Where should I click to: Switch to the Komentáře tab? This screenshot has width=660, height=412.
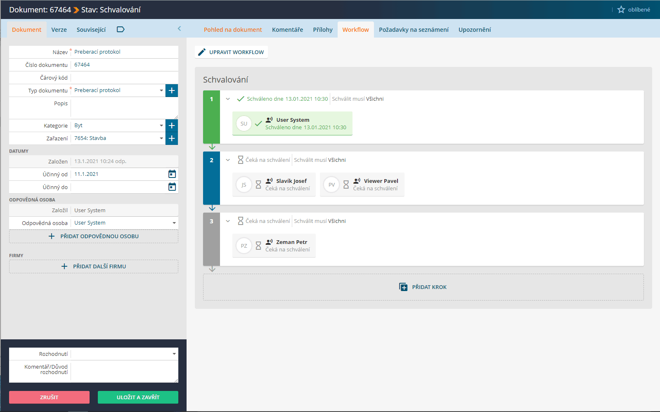pyautogui.click(x=287, y=30)
